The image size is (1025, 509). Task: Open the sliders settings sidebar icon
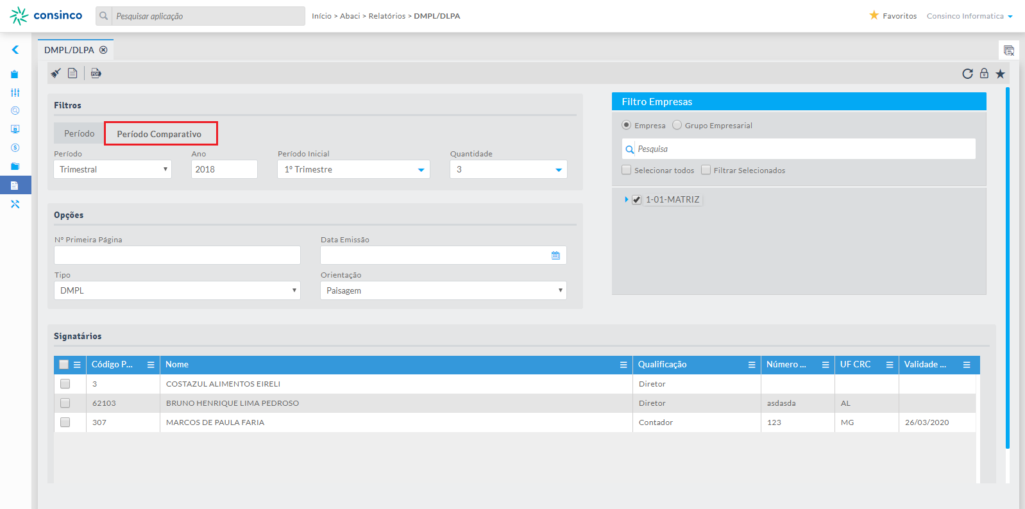point(15,92)
